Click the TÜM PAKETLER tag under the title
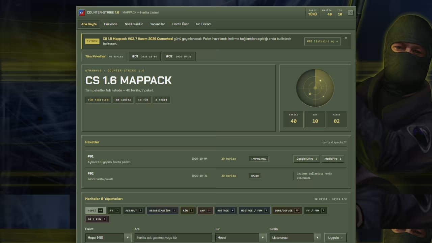 pyautogui.click(x=98, y=100)
